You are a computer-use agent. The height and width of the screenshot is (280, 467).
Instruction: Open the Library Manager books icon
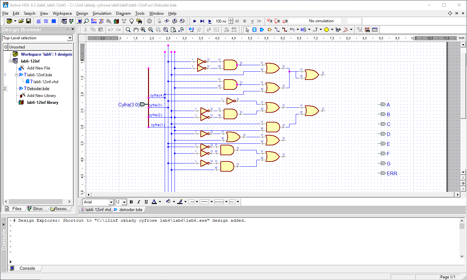(117, 21)
